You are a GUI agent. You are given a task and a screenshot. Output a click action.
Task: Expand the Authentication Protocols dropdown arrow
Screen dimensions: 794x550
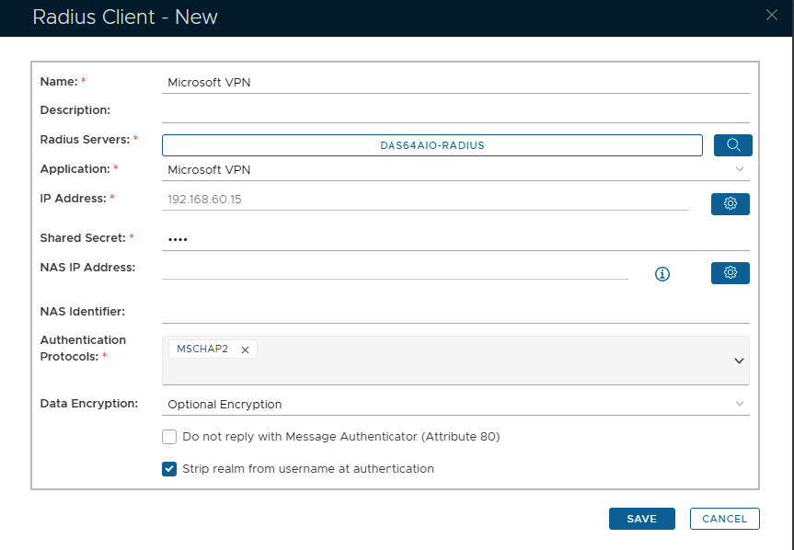(738, 361)
